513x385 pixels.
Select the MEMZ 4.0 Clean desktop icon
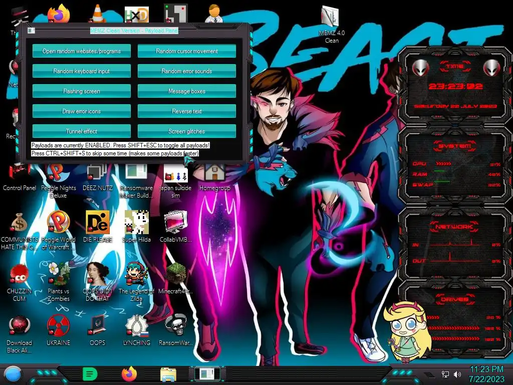click(332, 25)
